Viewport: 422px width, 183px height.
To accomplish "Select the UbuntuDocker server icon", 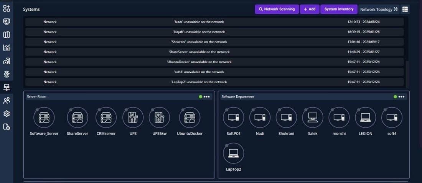I will click(x=190, y=118).
